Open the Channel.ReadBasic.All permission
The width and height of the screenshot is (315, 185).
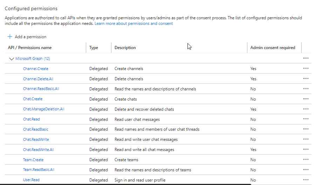click(x=41, y=89)
